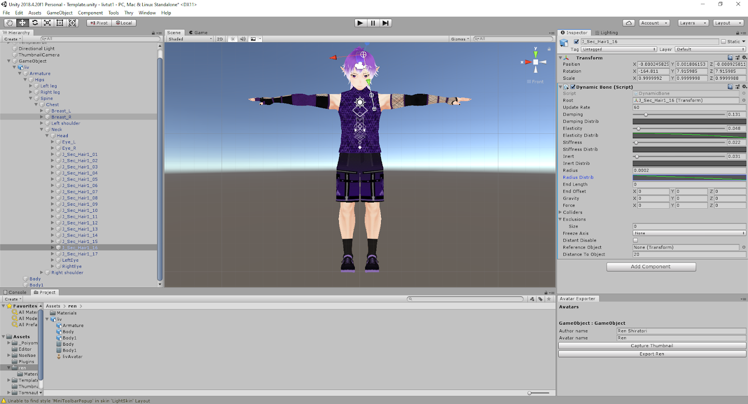Adjust the Stiffness slider
The width and height of the screenshot is (748, 404).
pyautogui.click(x=679, y=142)
